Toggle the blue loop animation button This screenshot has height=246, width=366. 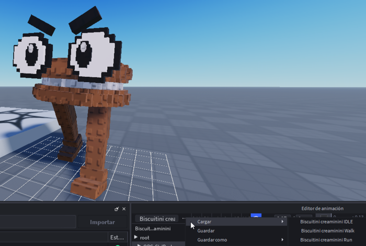[x=256, y=216]
